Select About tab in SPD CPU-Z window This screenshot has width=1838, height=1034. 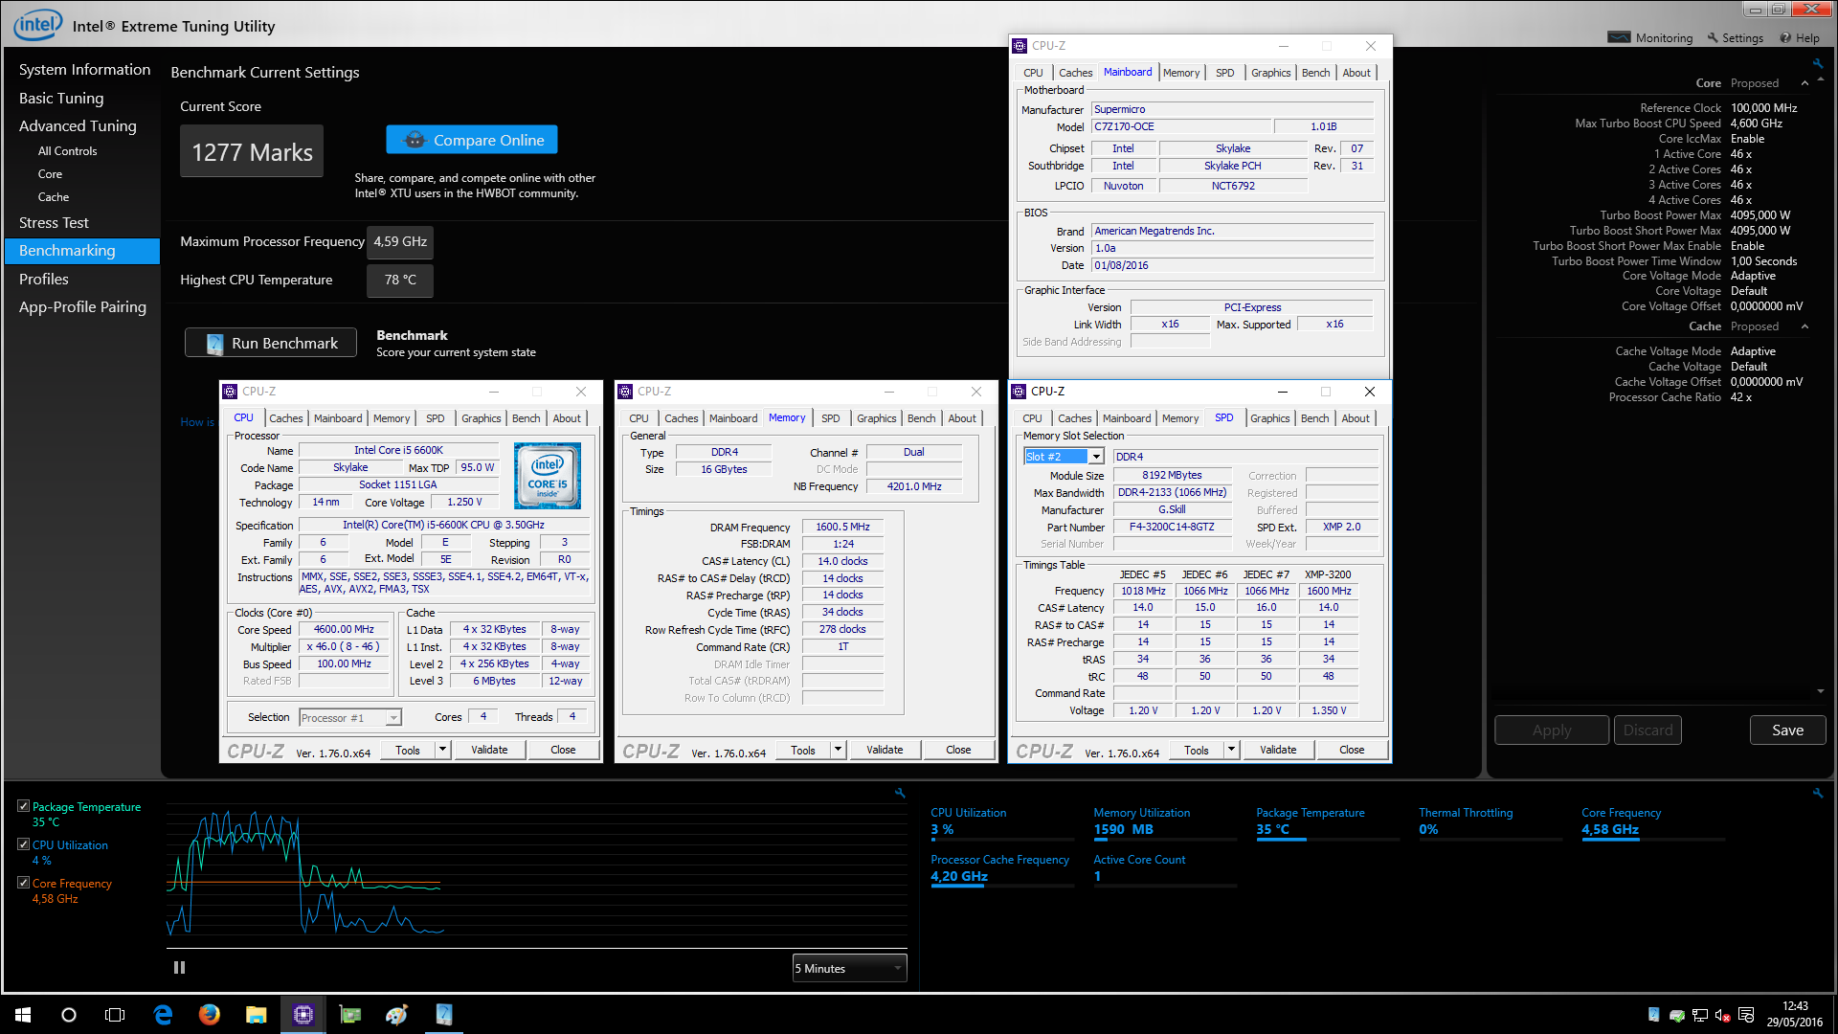pos(1355,418)
